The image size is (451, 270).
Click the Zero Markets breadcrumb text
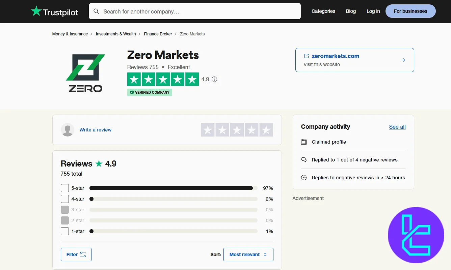[192, 34]
